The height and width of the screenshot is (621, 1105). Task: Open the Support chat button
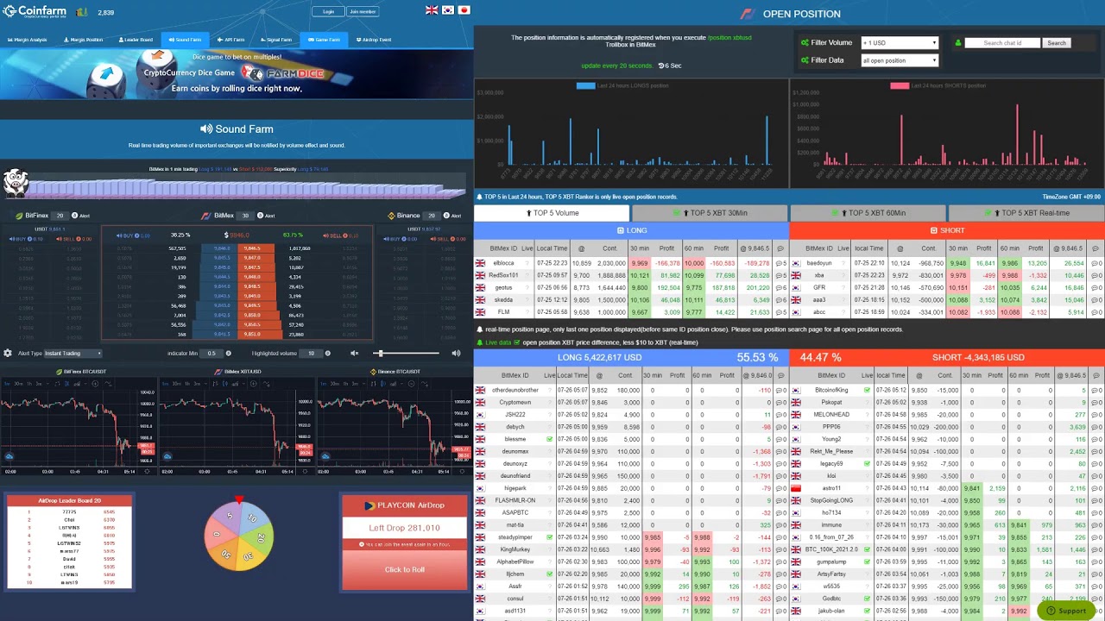1066,611
